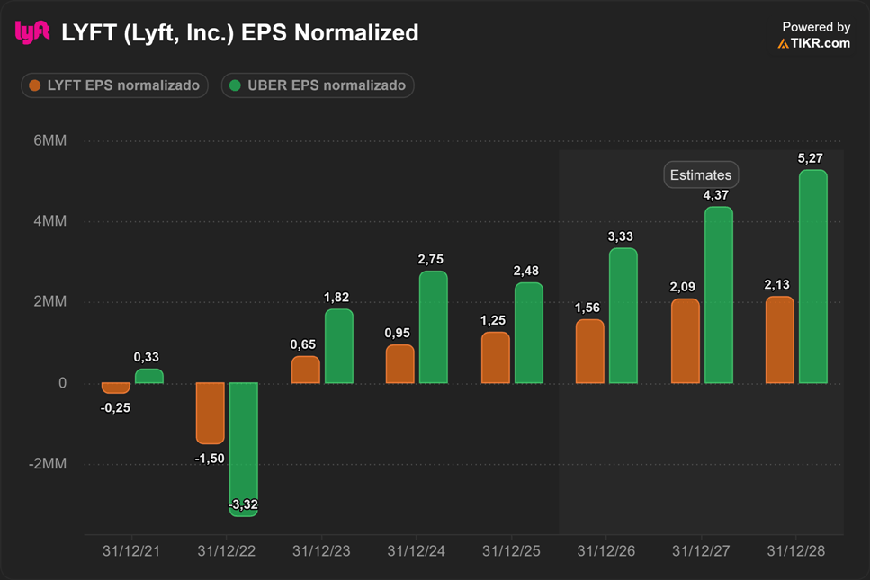870x580 pixels.
Task: Click the -2MM y-axis label
Action: 48,464
